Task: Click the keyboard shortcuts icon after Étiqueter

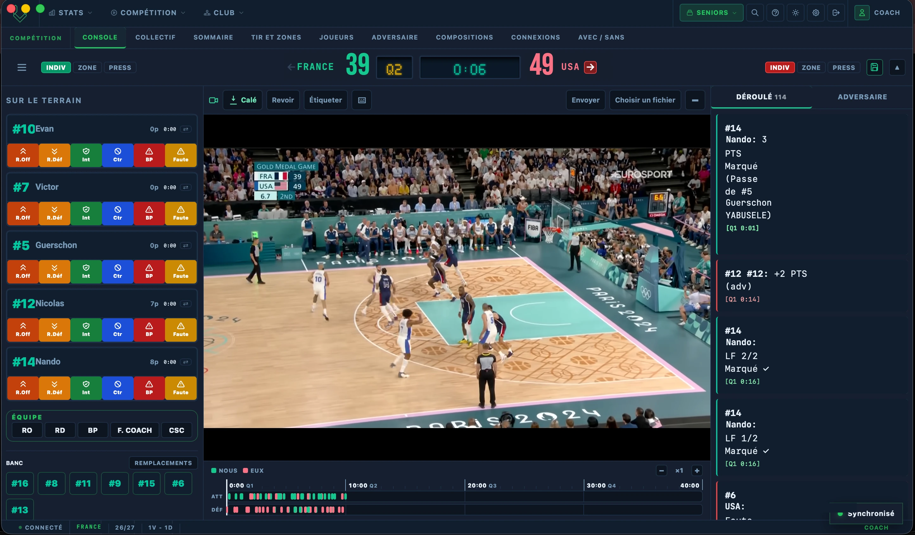Action: tap(362, 100)
